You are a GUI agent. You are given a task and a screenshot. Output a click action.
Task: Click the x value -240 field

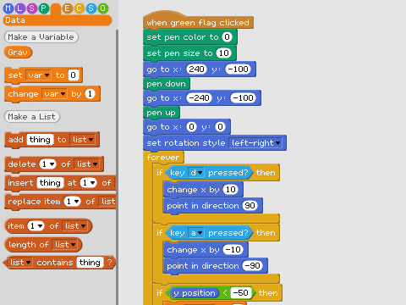pos(199,98)
